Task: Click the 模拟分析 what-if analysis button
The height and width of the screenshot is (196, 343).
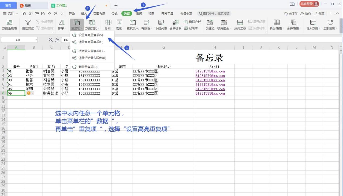Action: (192, 22)
